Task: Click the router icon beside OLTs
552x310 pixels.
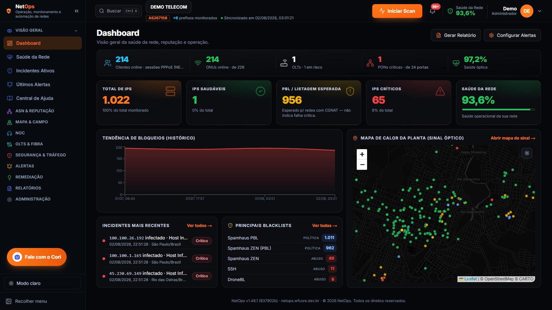Action: coord(284,63)
